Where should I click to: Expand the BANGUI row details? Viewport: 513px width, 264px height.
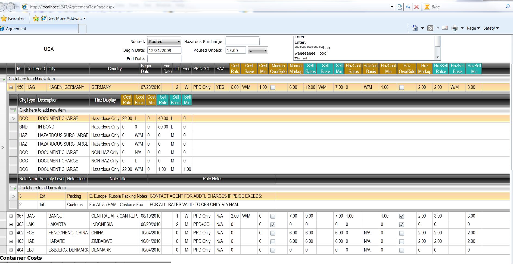11,216
